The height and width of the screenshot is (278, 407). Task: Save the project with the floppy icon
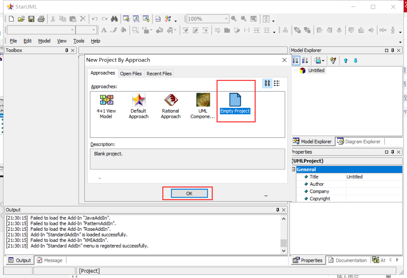32,19
